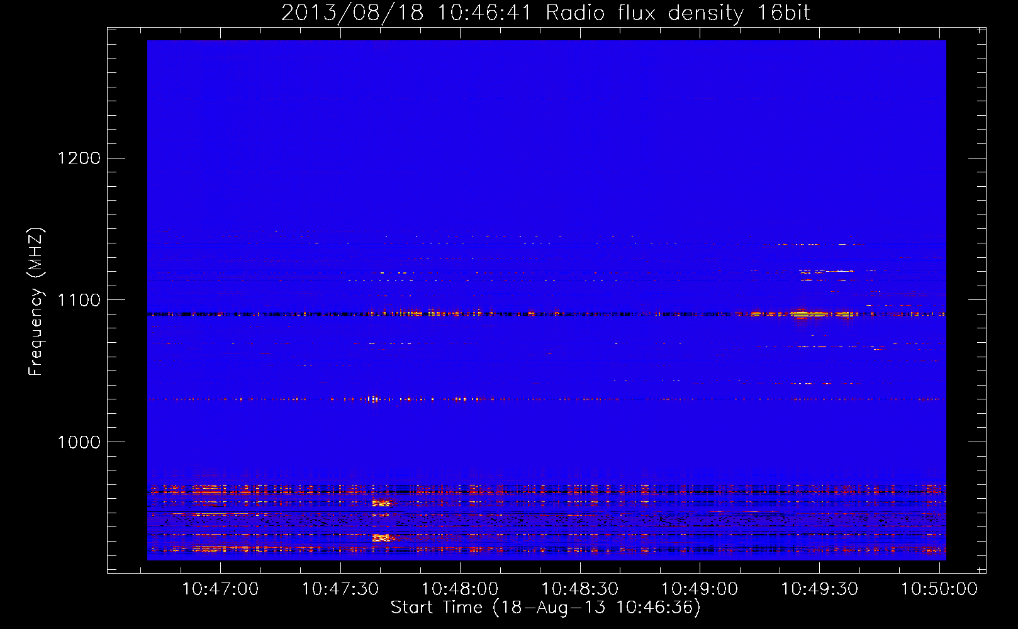The height and width of the screenshot is (629, 1018).
Task: Select the 1200 frequency axis label
Action: click(x=79, y=158)
